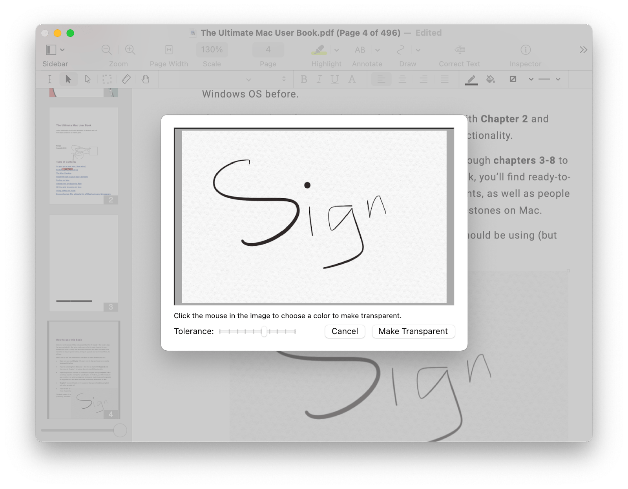Pick the text insertion I-beam tool
The height and width of the screenshot is (489, 628).
(49, 79)
